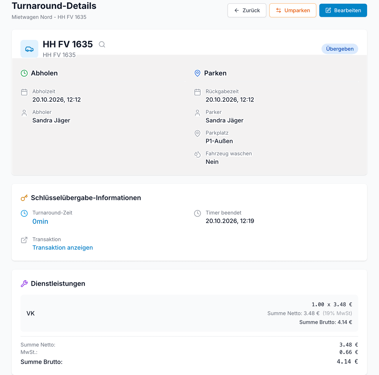This screenshot has width=379, height=375.
Task: Click the magnifier icon beside HH FV 1635
Action: pyautogui.click(x=102, y=44)
